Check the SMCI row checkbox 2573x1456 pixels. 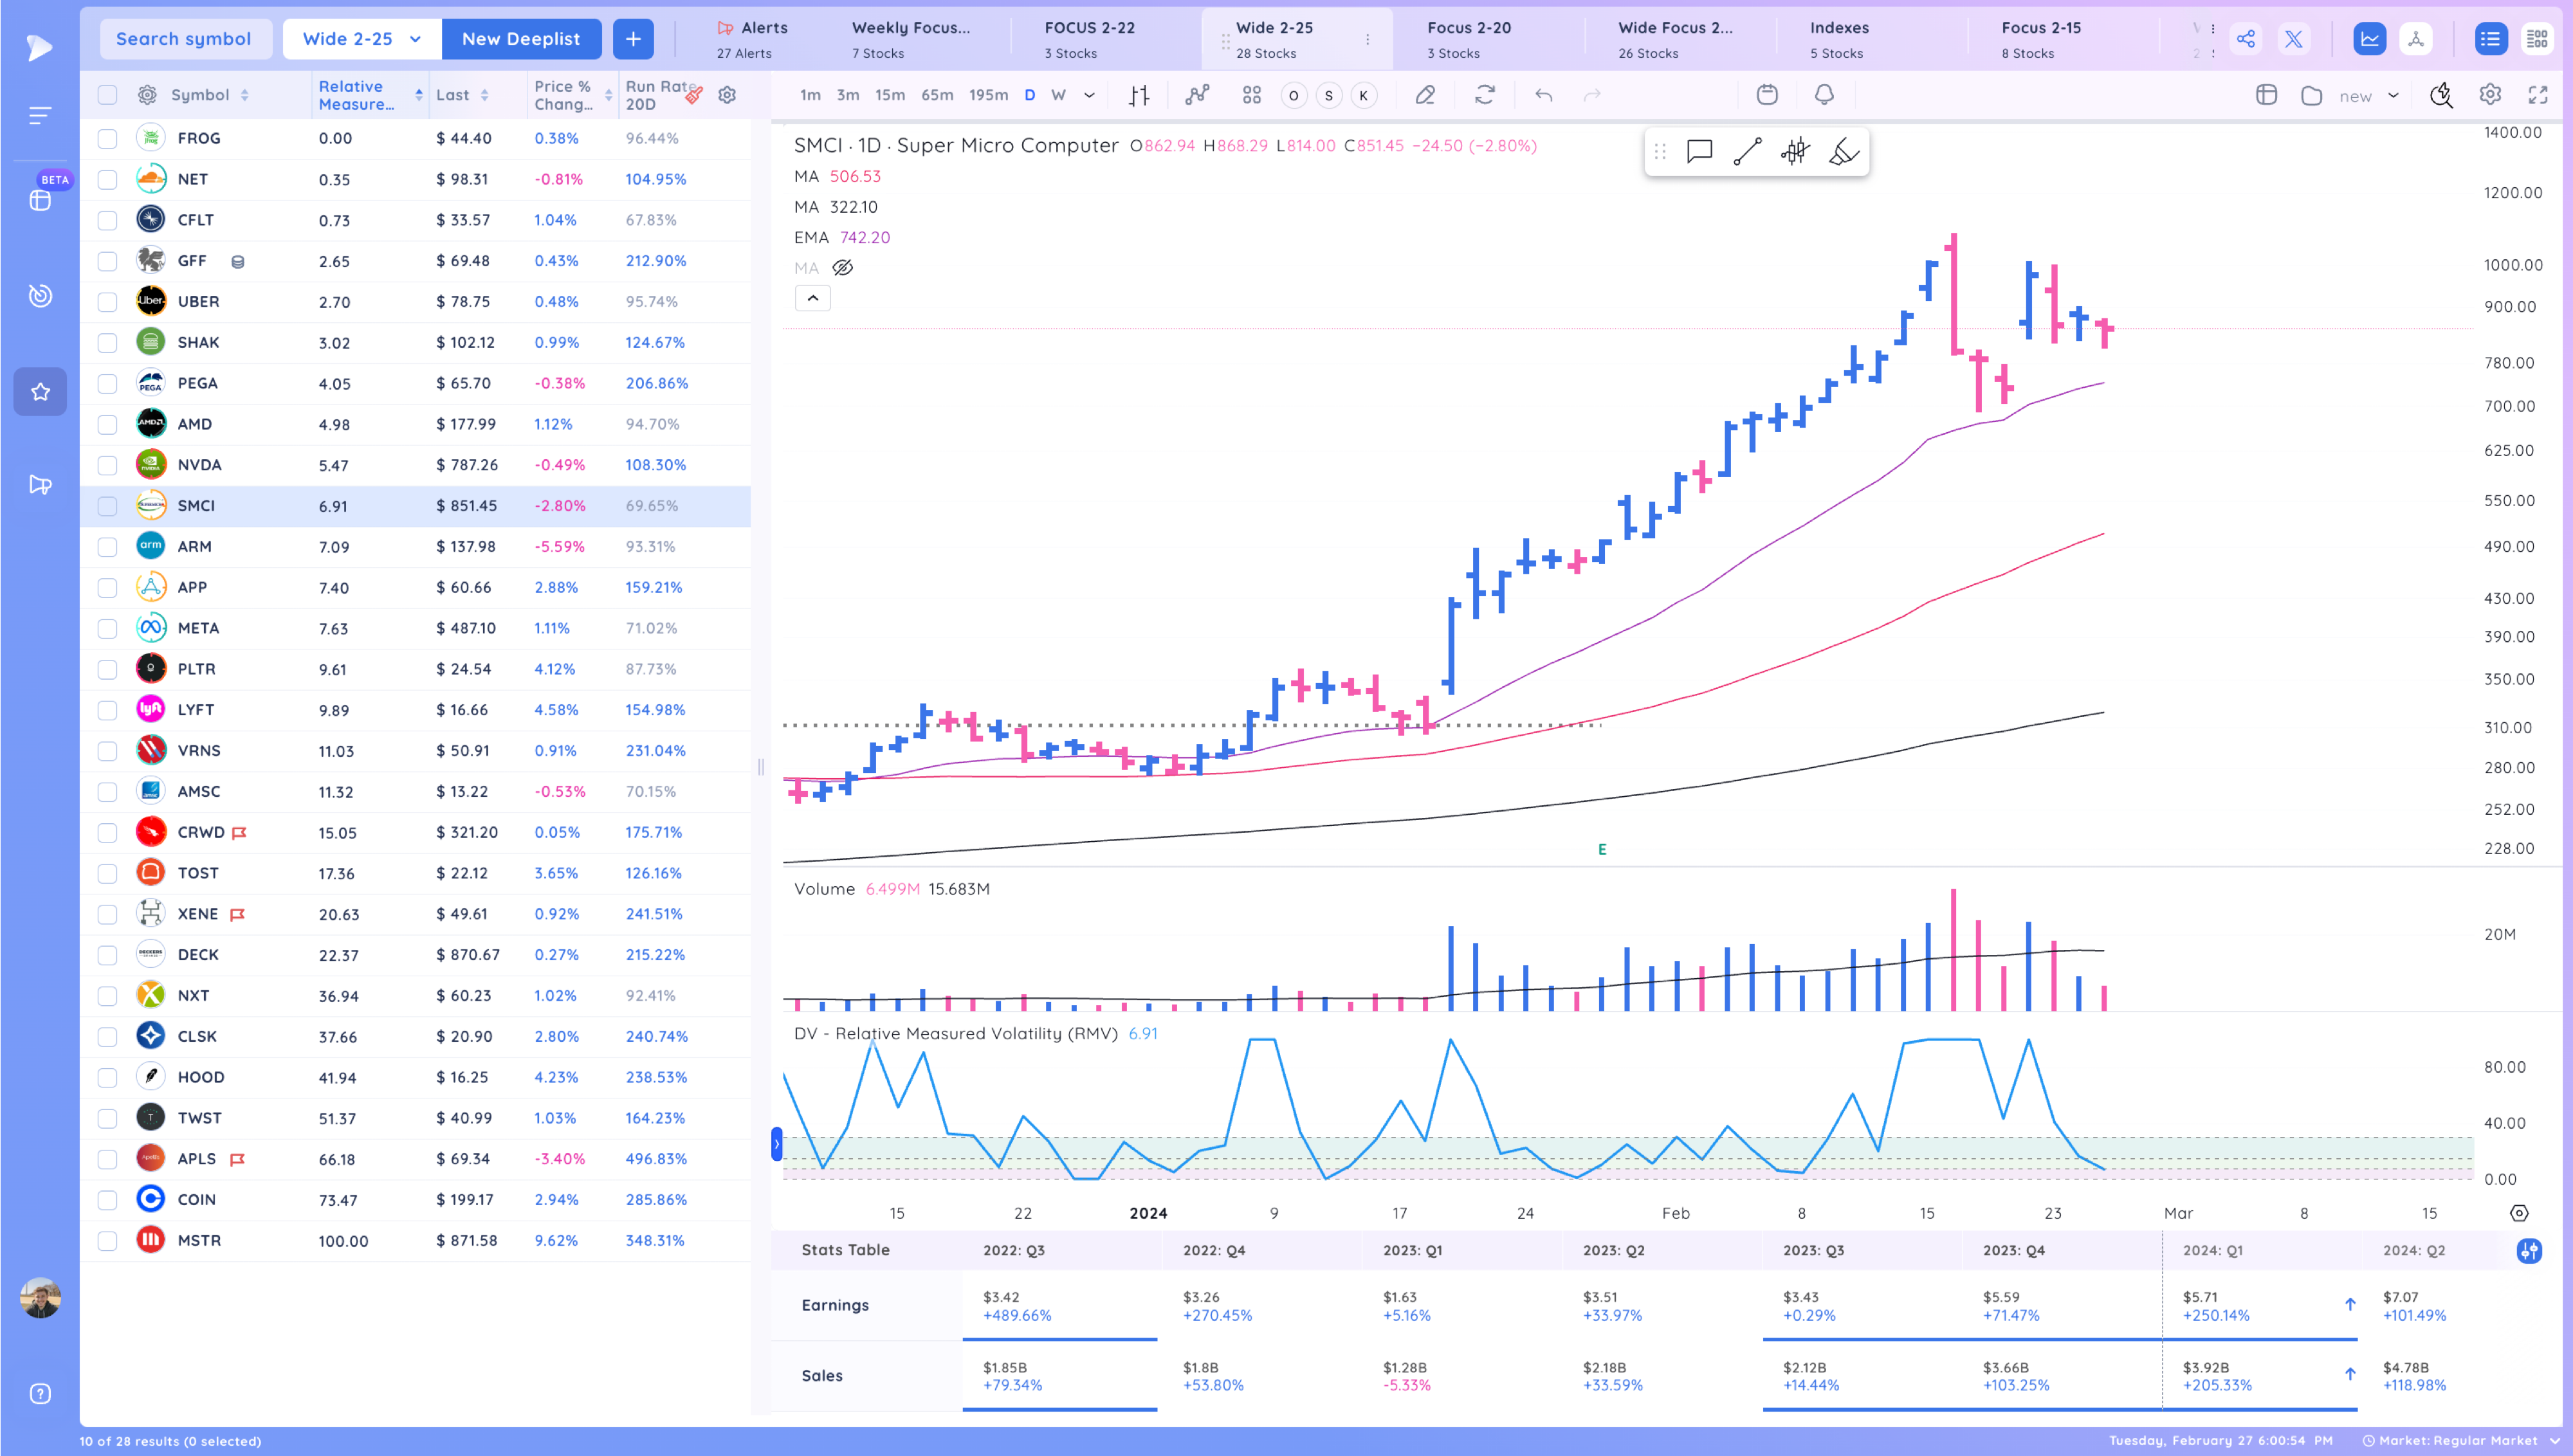[x=107, y=506]
